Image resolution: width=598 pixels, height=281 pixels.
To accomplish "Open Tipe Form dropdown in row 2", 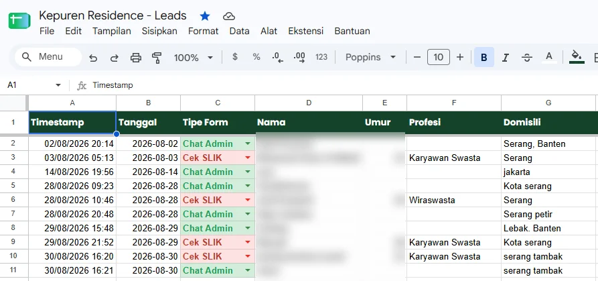I will (248, 144).
